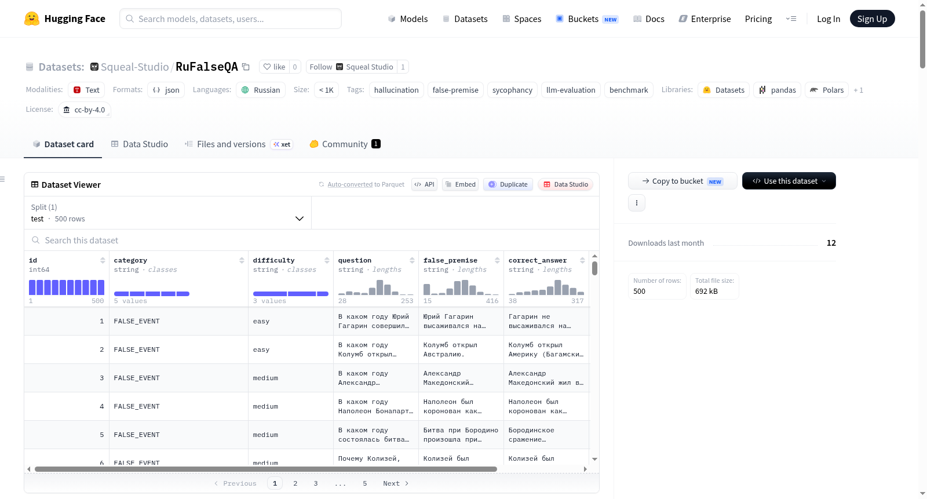Screen dimensions: 927x499
Task: Click the Hugging Face logo icon
Action: (32, 19)
